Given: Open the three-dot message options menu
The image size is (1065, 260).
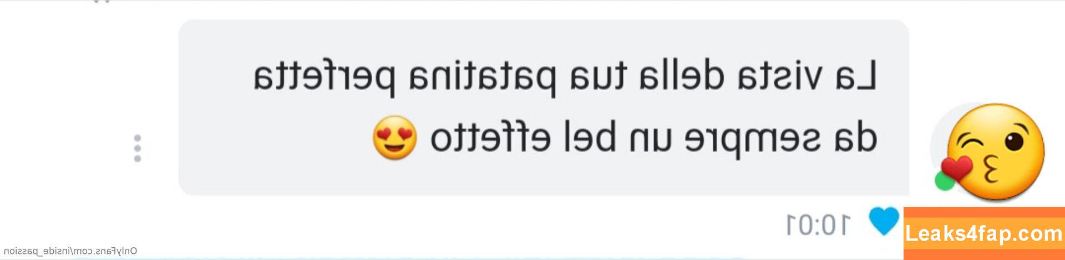Looking at the screenshot, I should click(138, 148).
